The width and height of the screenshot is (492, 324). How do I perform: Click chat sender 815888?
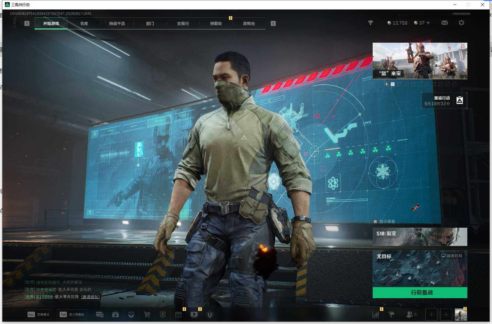[44, 297]
